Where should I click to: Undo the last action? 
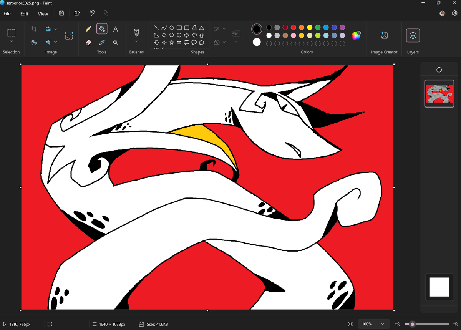(x=93, y=13)
